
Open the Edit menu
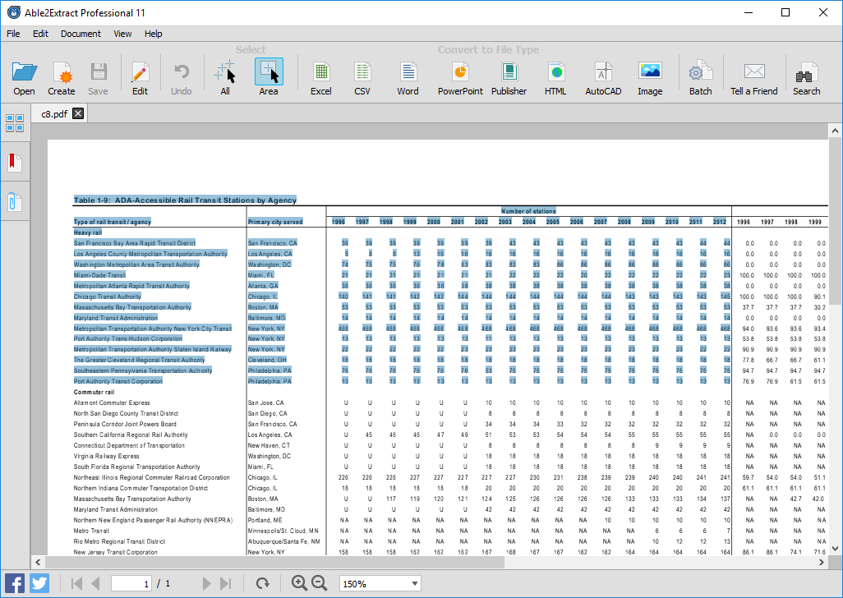click(40, 34)
